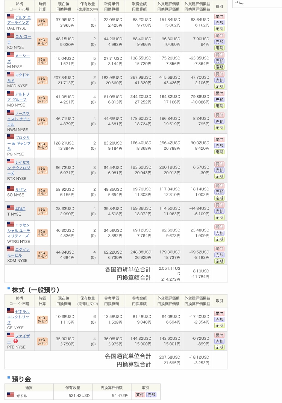Image resolution: width=282 pixels, height=403 pixels.
Task: Click 買付 button for WTRG row
Action: [x=219, y=227]
